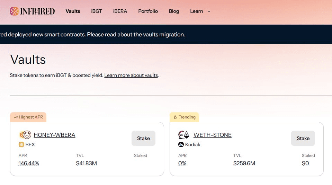
Task: Click the Kodiak protocol icon
Action: 181,144
